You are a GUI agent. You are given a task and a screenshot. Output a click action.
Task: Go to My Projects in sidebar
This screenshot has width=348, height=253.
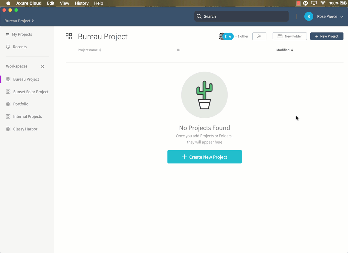(22, 34)
